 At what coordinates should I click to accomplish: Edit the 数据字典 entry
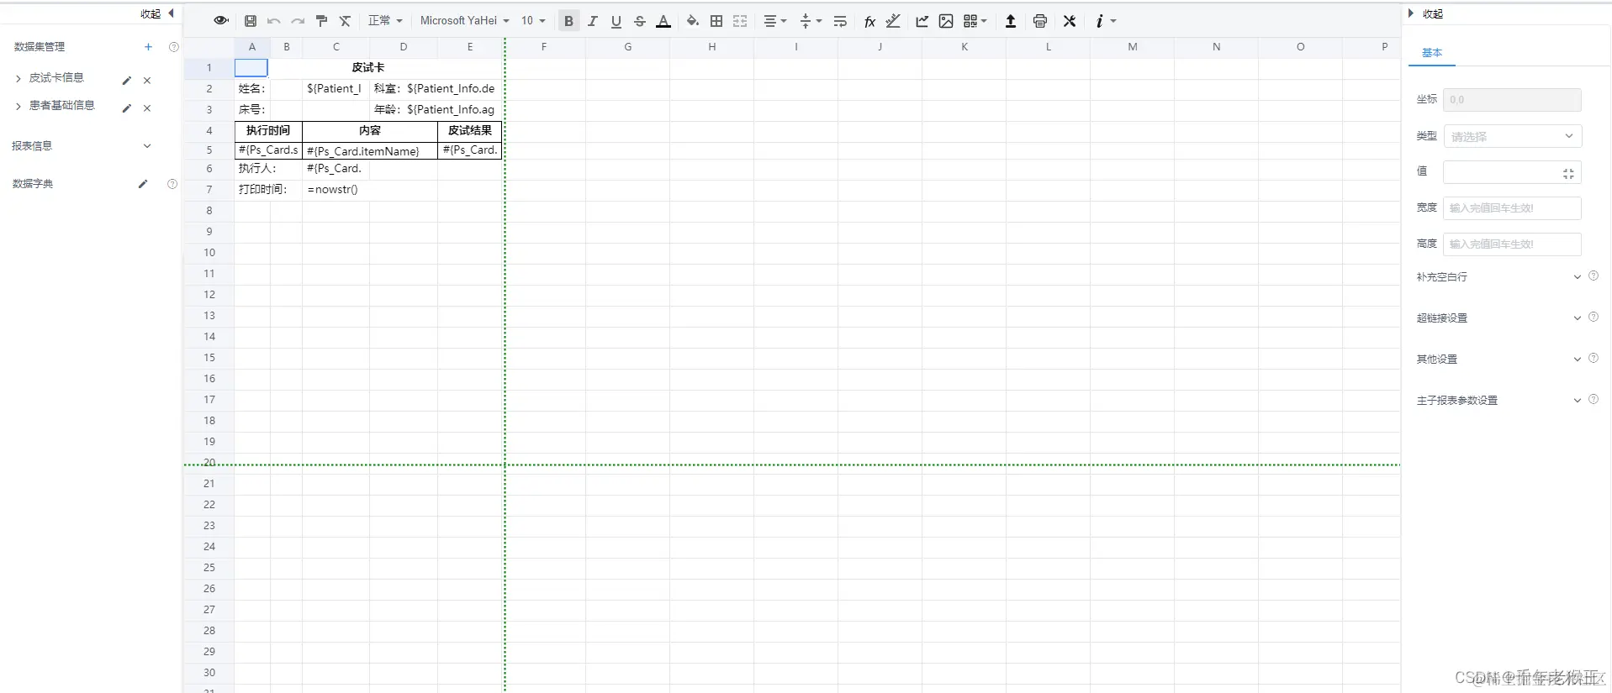pyautogui.click(x=143, y=184)
